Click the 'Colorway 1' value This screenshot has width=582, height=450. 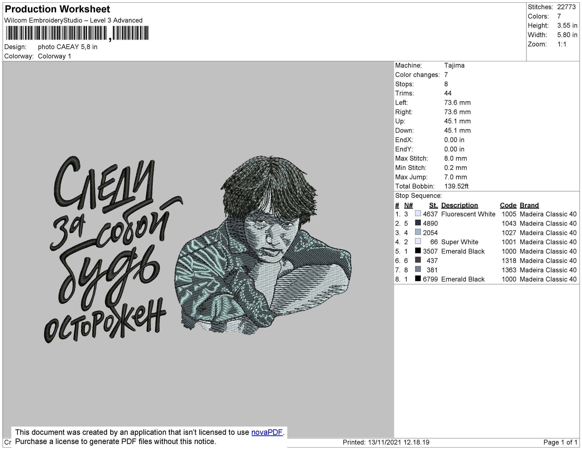coord(54,56)
